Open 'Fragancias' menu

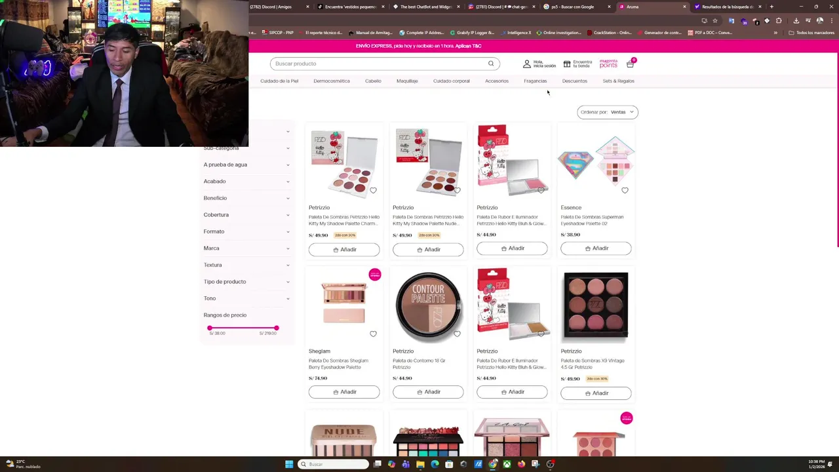point(536,81)
